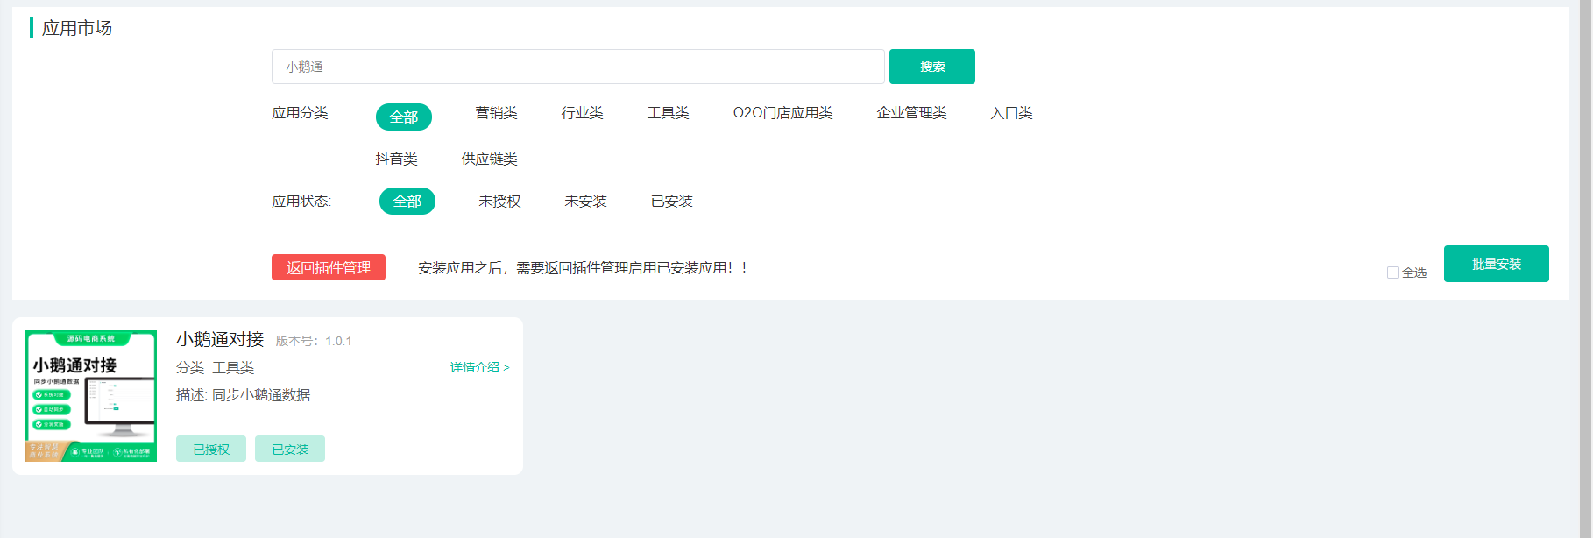
Task: Select 全部 in the 应用状态 row
Action: point(407,202)
